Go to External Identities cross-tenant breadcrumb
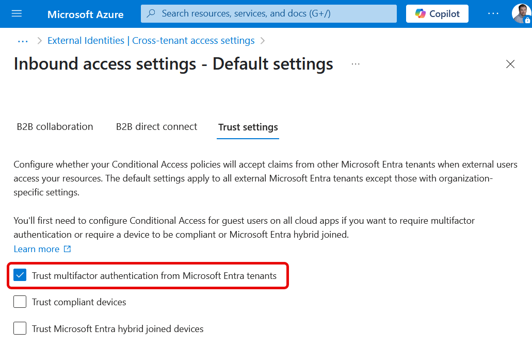532x347 pixels. pos(151,41)
